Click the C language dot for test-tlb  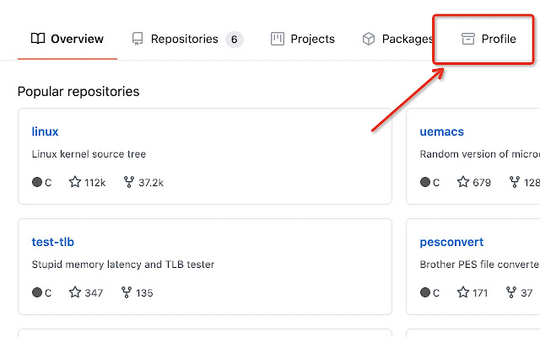tap(37, 292)
